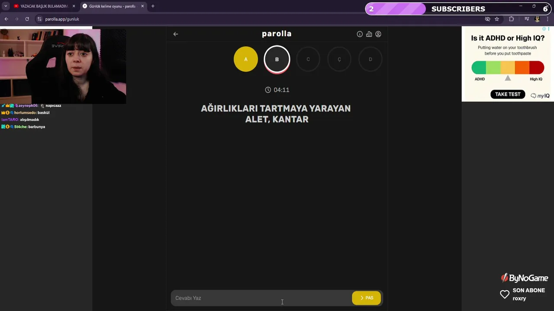Reload the parolla page

coord(27,19)
